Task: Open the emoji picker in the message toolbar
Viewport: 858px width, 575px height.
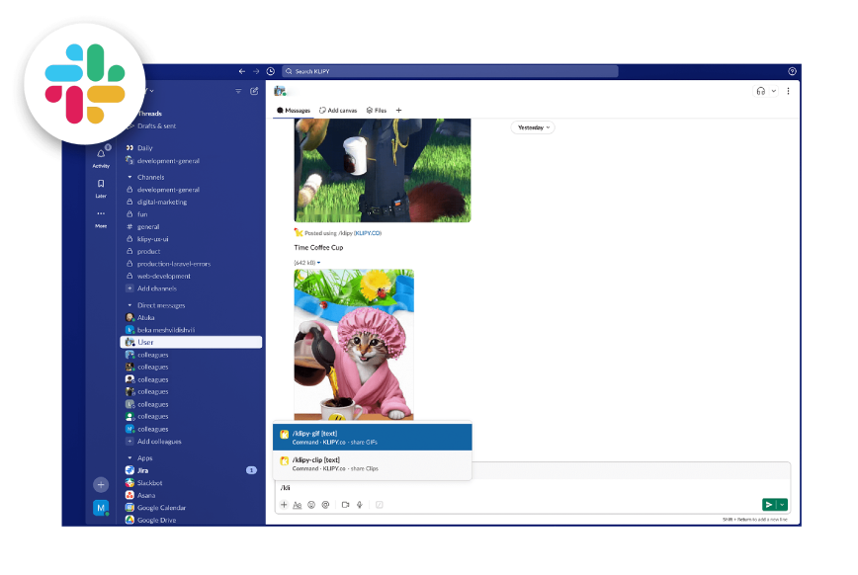Action: tap(311, 504)
